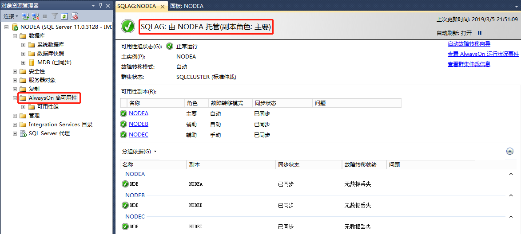Image resolution: width=521 pixels, height=234 pixels.
Task: Expand the Integration Services 目录 node
Action: point(15,125)
